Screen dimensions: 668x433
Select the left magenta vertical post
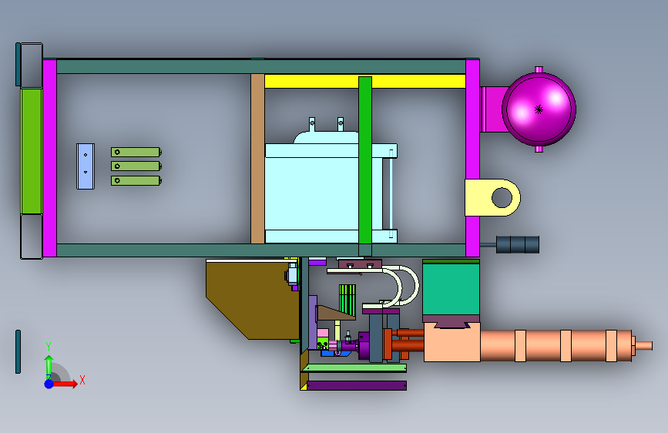[x=50, y=159]
